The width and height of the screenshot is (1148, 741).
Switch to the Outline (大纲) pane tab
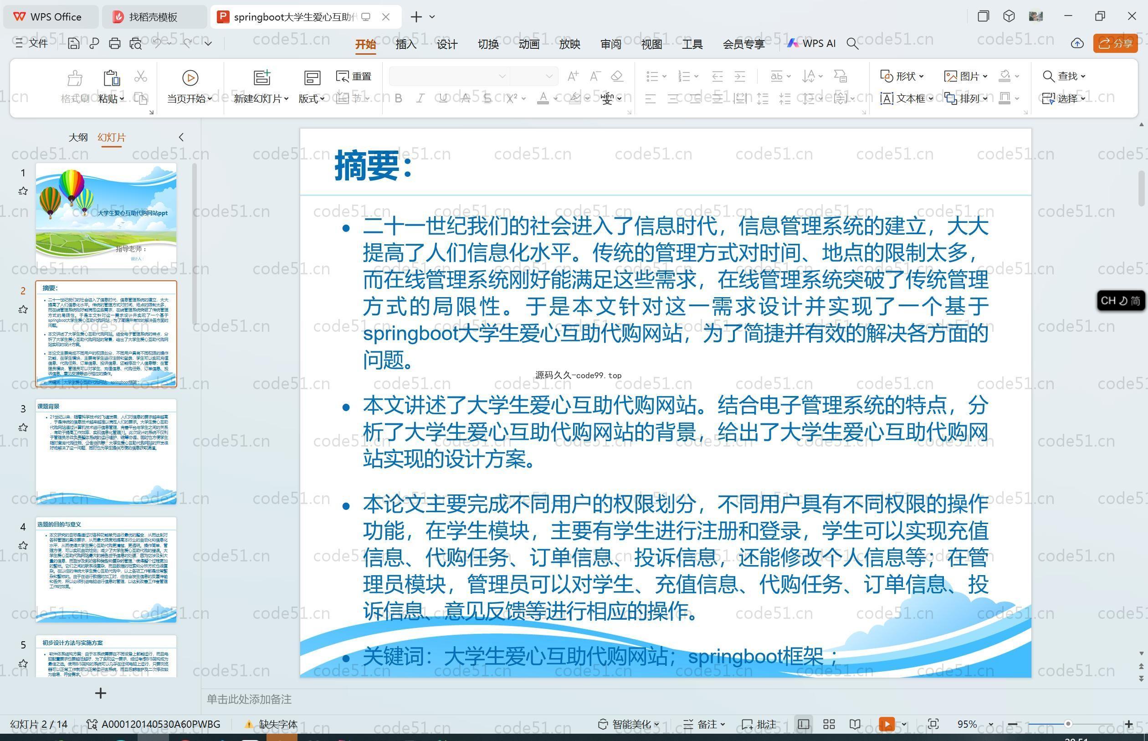click(78, 138)
